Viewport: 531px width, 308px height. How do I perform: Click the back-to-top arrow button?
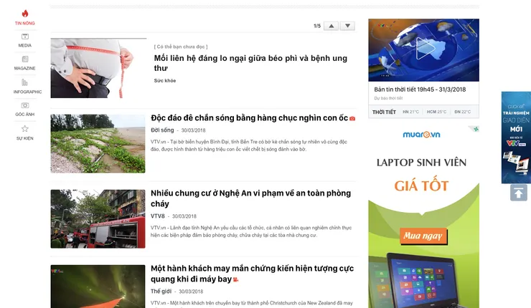(519, 193)
